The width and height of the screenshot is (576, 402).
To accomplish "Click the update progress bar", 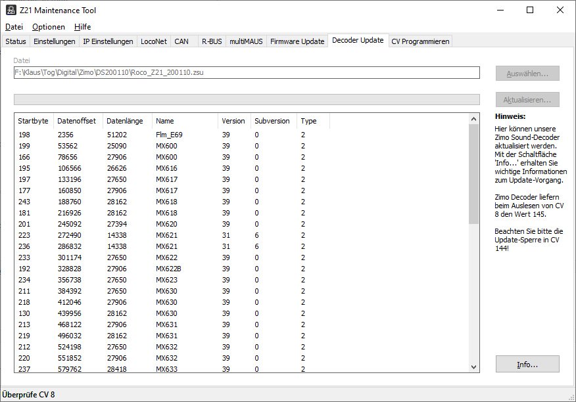I will [x=247, y=99].
